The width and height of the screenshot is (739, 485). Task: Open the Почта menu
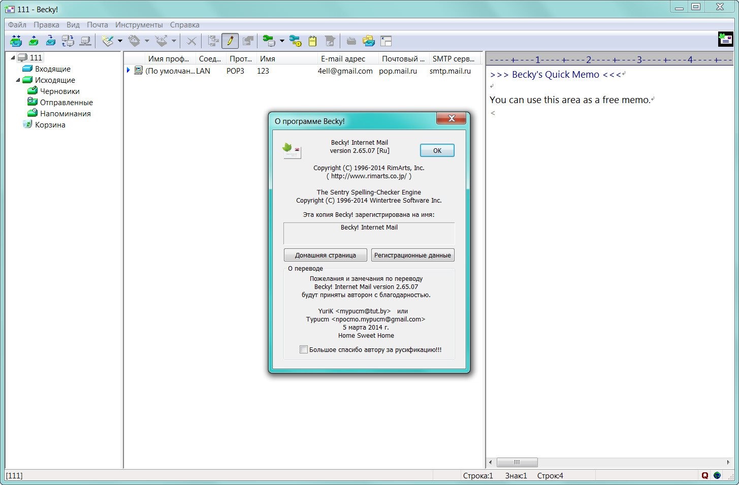pos(97,24)
